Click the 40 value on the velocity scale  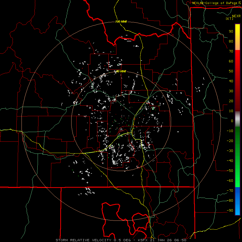[231, 81]
